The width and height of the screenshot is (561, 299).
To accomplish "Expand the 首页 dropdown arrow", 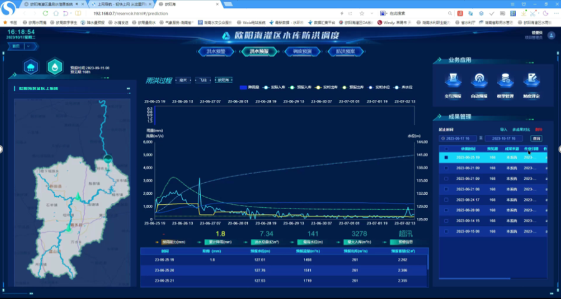I will tap(28, 46).
